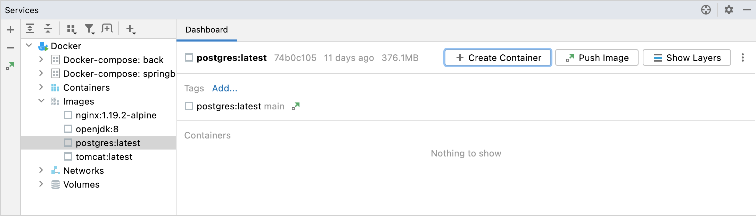
Task: Expand the Networks node
Action: 42,170
